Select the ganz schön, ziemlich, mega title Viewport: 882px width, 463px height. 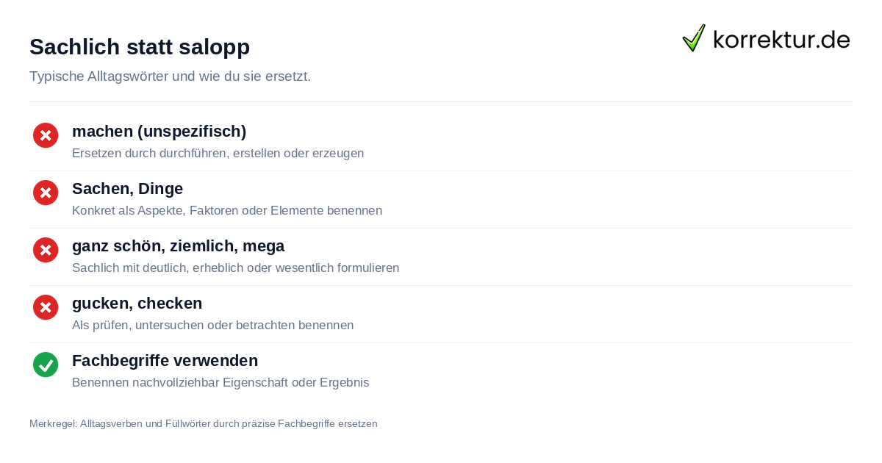point(178,245)
